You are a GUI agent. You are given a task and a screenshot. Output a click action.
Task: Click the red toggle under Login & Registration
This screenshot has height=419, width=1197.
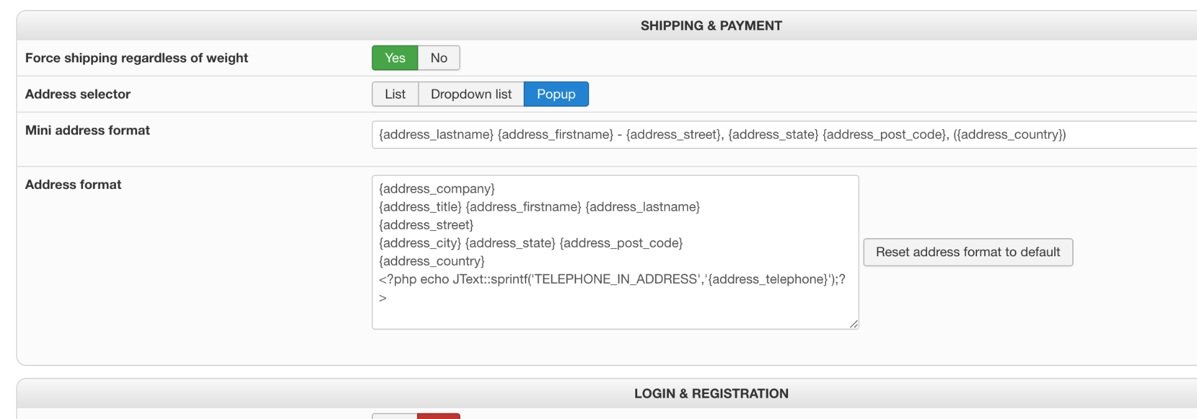(439, 416)
